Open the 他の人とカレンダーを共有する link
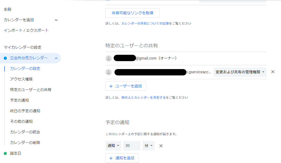The height and width of the screenshot is (163, 281). pos(143,98)
